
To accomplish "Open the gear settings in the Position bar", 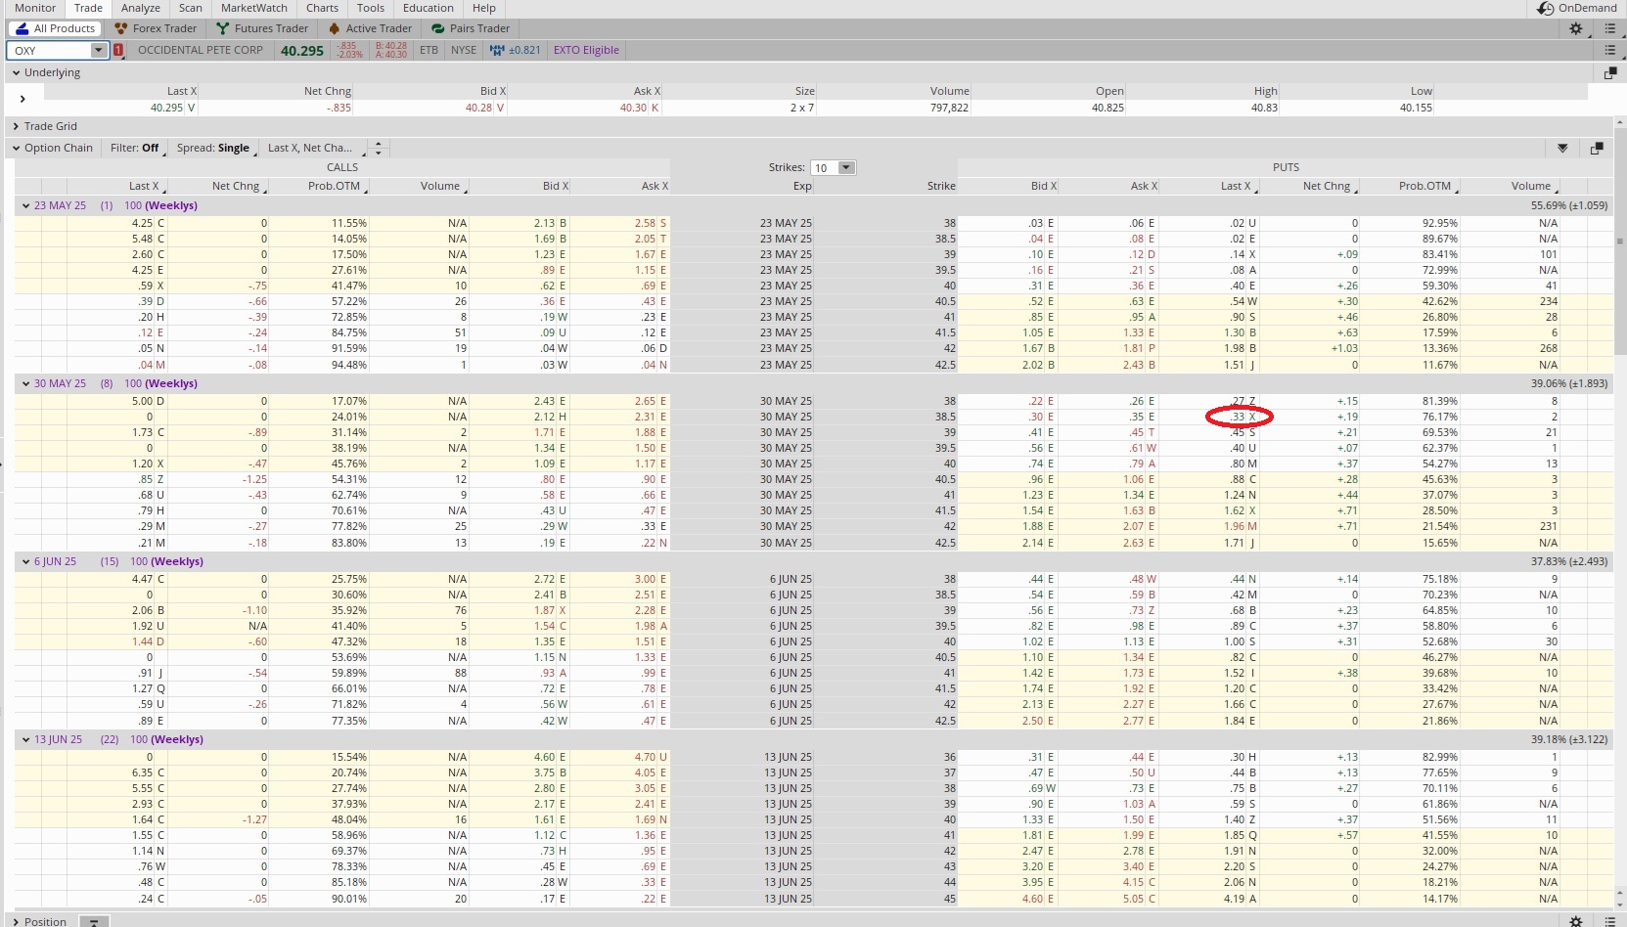I will point(1575,921).
